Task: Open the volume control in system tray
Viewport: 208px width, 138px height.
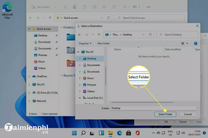Action: (x=183, y=133)
